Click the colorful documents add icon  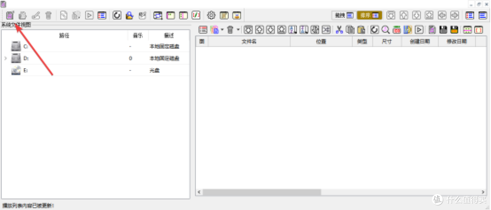pos(215,30)
